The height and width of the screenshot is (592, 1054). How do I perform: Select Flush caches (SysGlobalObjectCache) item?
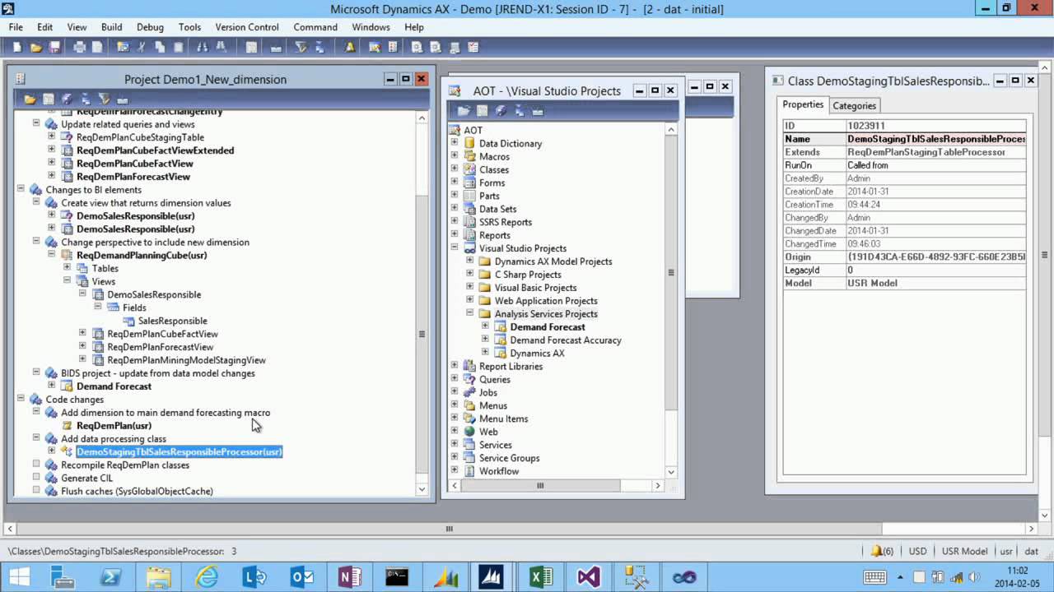[137, 492]
